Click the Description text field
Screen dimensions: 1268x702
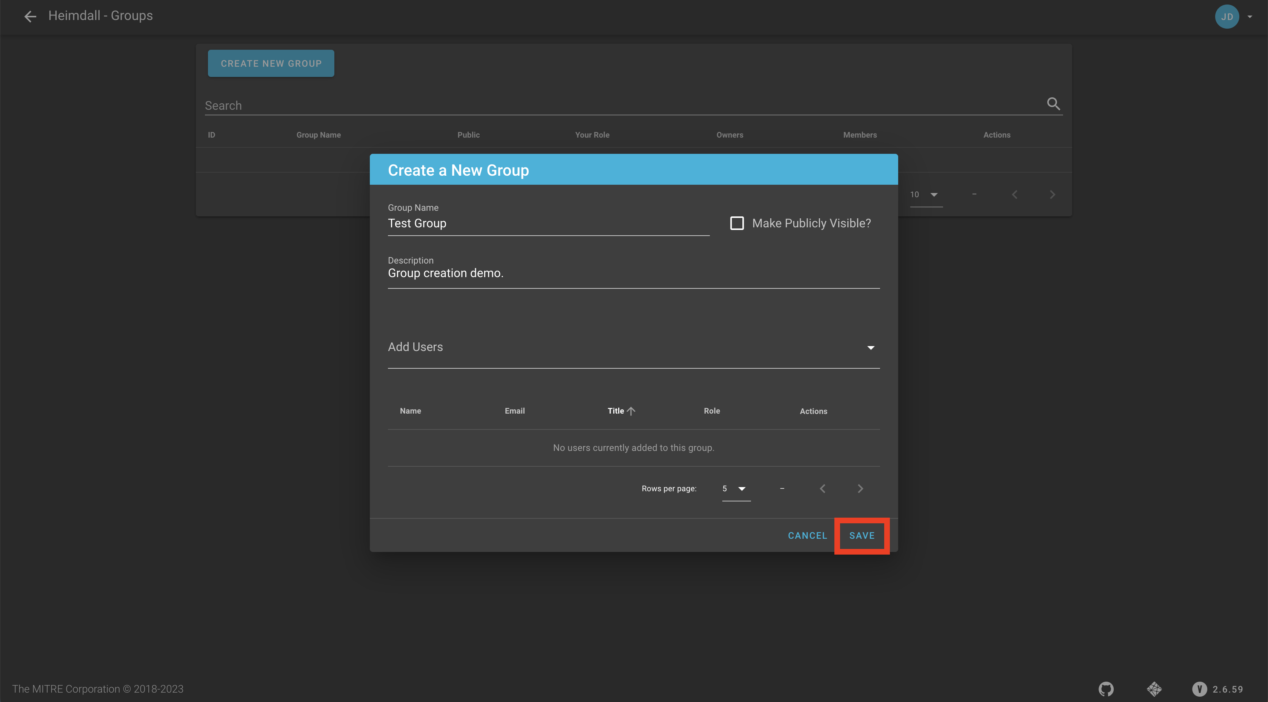(x=633, y=273)
